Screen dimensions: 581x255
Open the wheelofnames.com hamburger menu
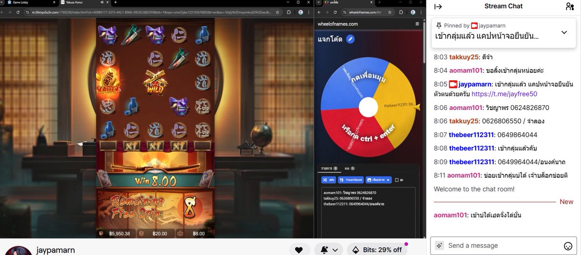click(417, 24)
